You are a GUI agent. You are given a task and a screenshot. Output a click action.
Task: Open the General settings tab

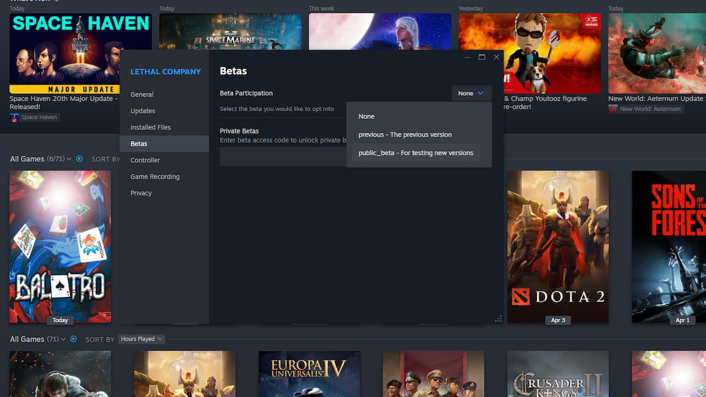[x=142, y=94]
